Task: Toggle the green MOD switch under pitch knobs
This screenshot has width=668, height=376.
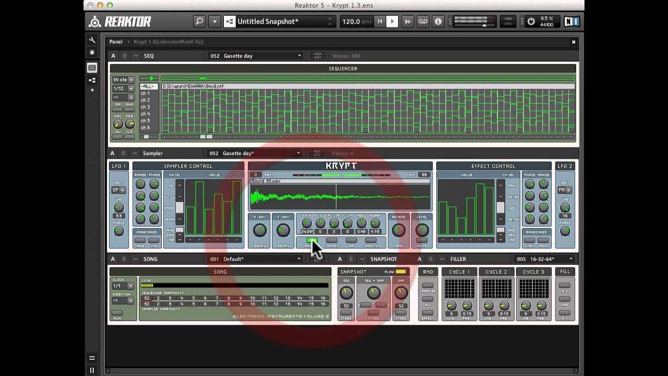Action: click(x=312, y=241)
